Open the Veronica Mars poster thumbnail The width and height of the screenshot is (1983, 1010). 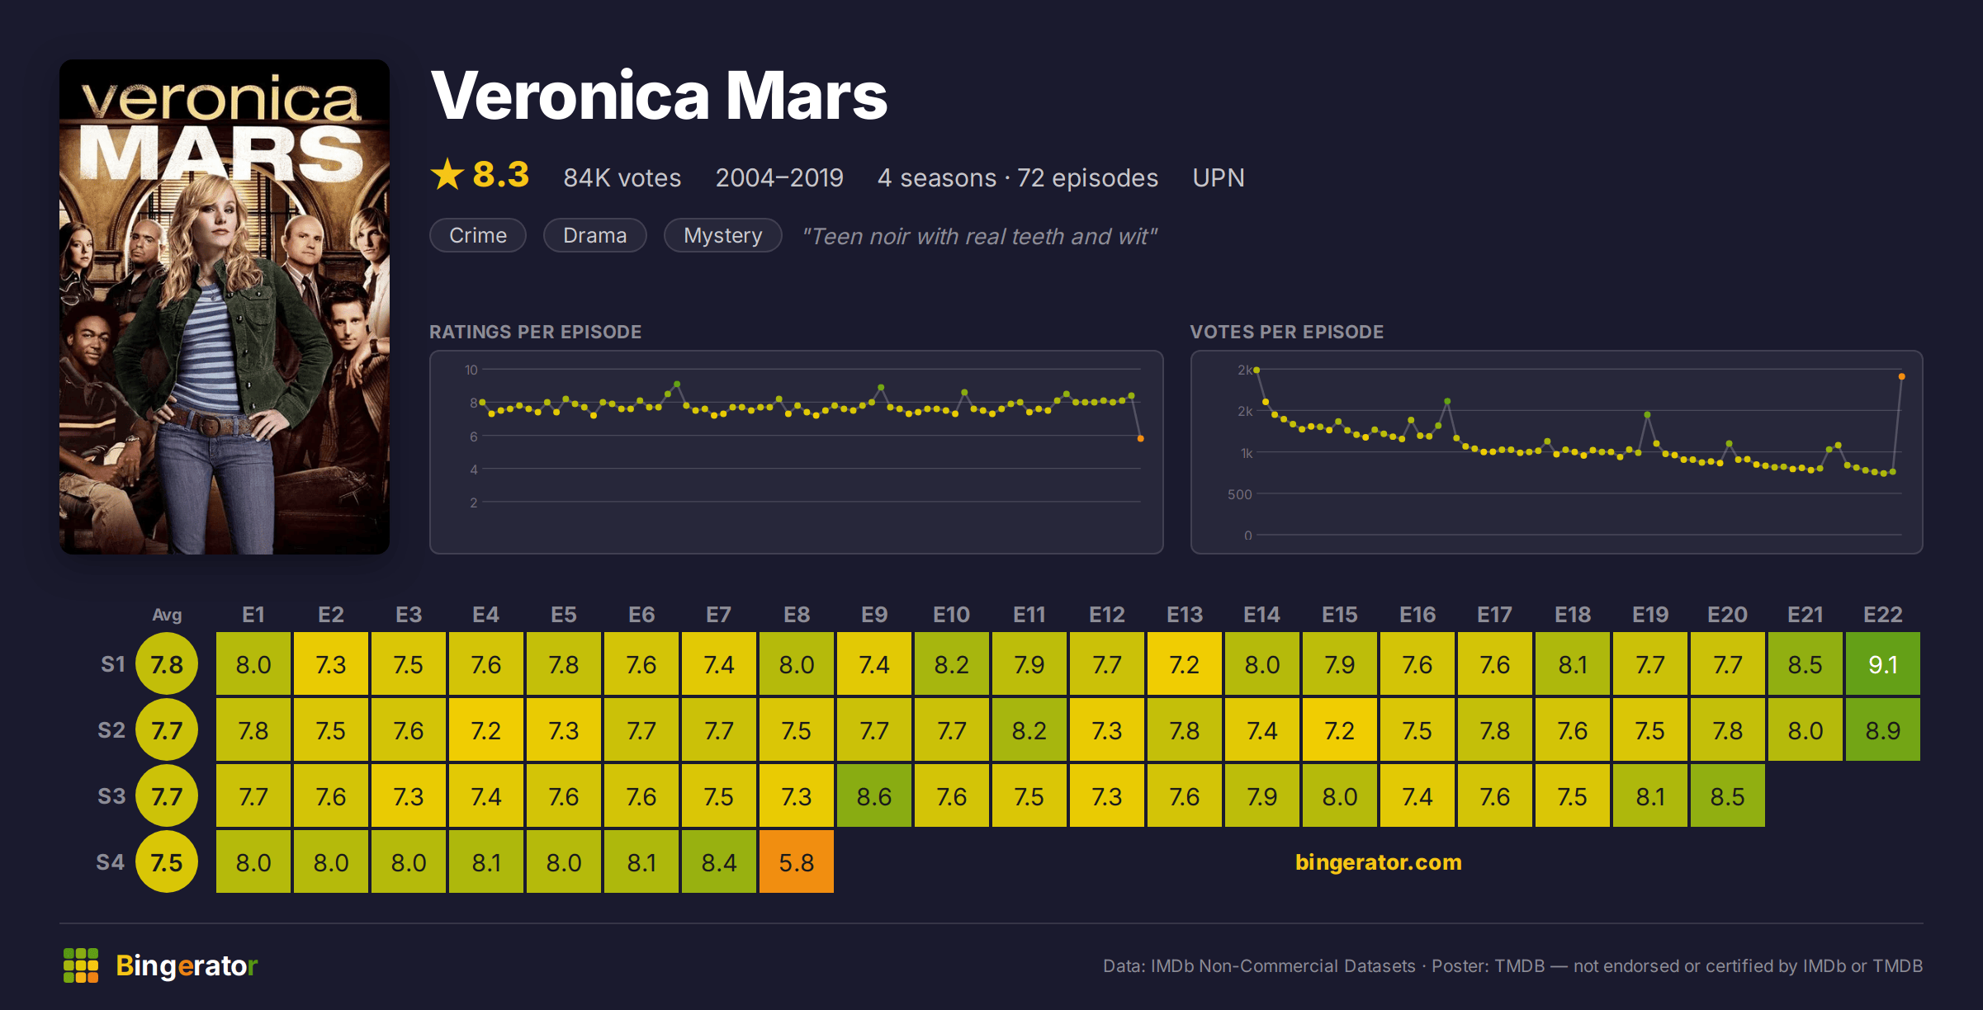click(225, 307)
